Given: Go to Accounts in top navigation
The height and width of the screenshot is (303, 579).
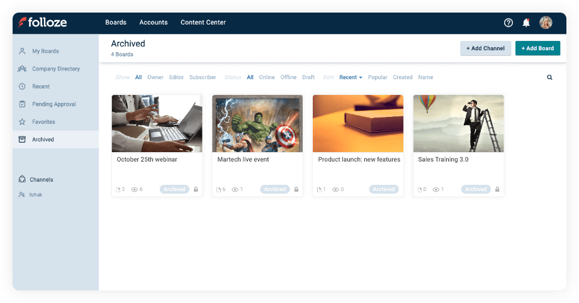Looking at the screenshot, I should tap(154, 23).
